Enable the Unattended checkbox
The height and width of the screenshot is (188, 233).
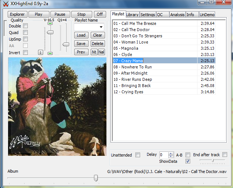138,155
